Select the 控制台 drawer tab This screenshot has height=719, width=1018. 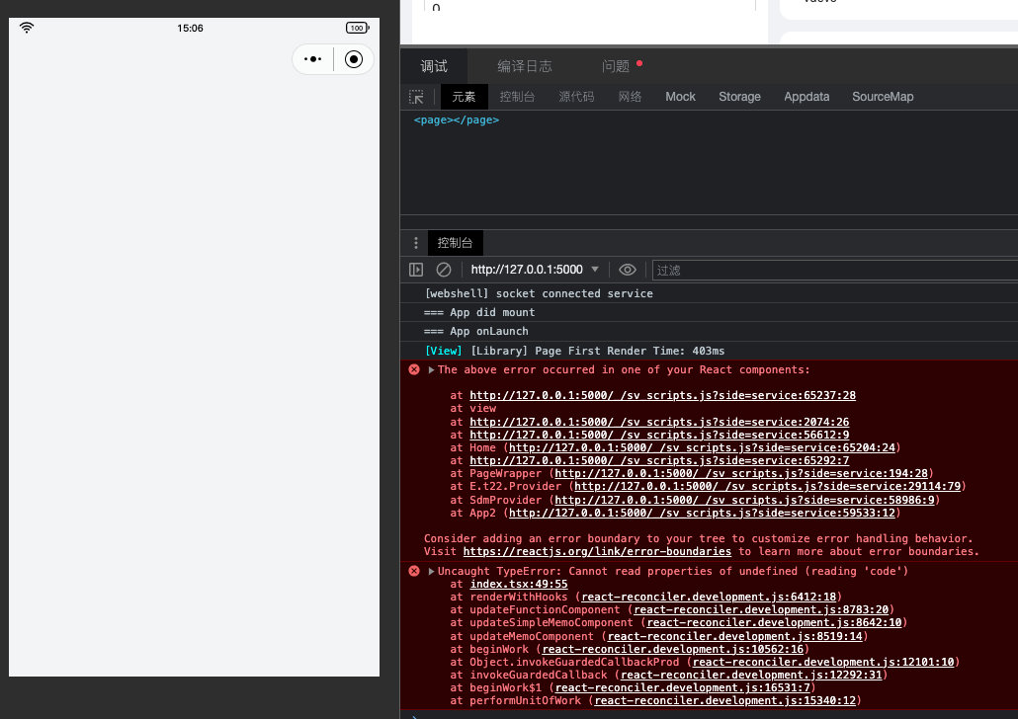[455, 243]
